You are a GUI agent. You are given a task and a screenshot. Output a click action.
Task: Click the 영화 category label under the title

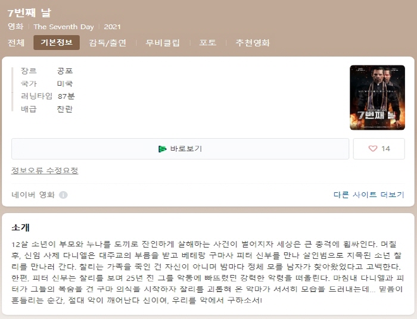click(15, 27)
